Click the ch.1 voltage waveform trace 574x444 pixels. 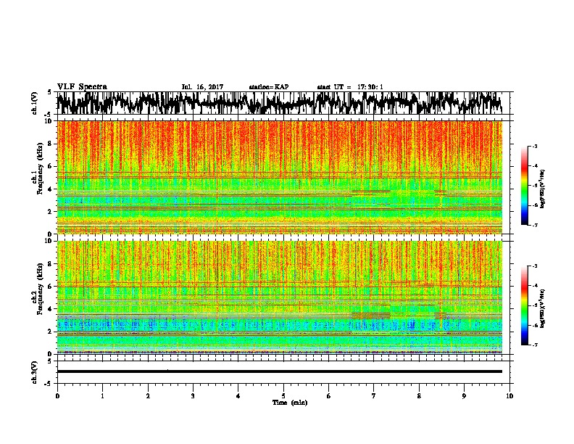pos(279,103)
